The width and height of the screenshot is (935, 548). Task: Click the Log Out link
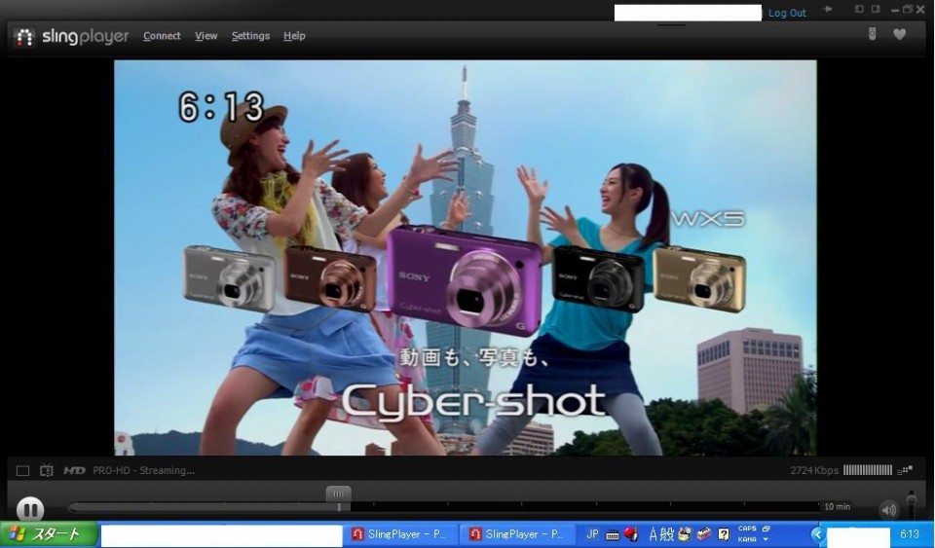click(787, 13)
